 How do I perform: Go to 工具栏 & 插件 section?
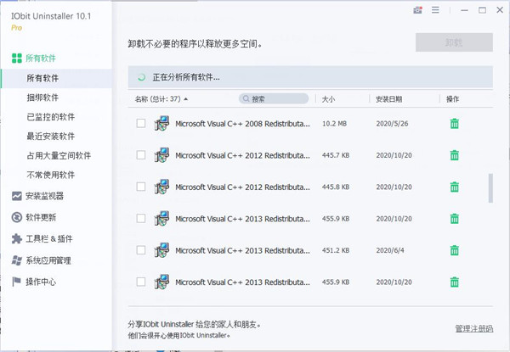pos(49,239)
